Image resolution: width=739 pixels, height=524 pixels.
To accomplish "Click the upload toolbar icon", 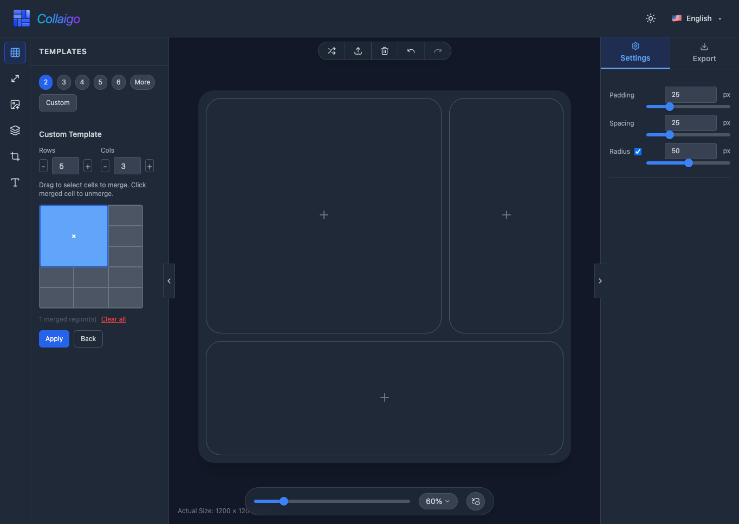I will 358,51.
